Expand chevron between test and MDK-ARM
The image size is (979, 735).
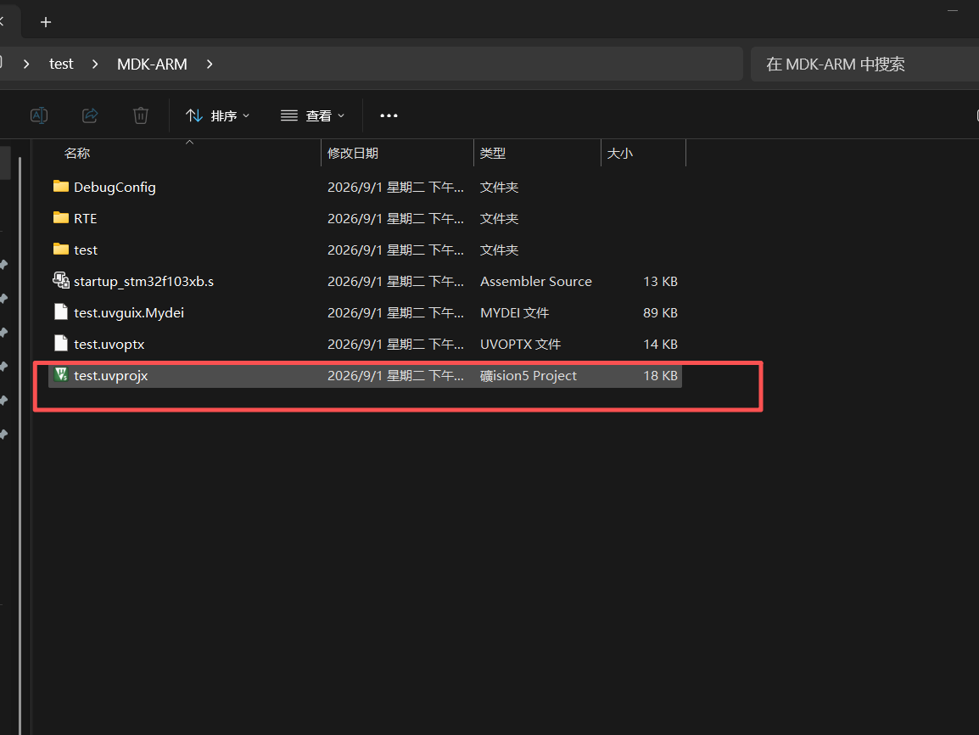tap(95, 64)
